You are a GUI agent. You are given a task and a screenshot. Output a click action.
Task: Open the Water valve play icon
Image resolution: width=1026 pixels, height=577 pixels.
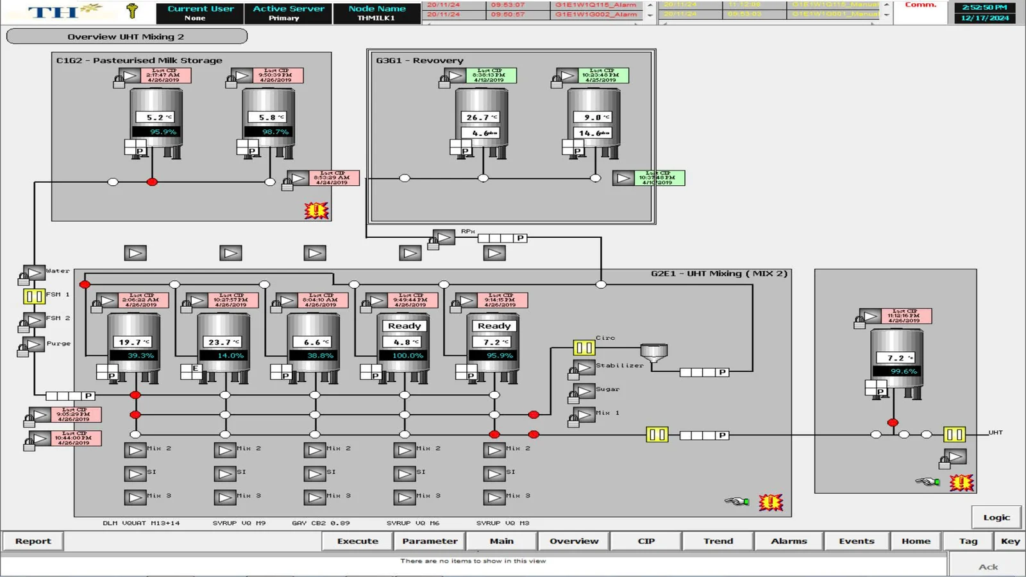[x=35, y=272]
